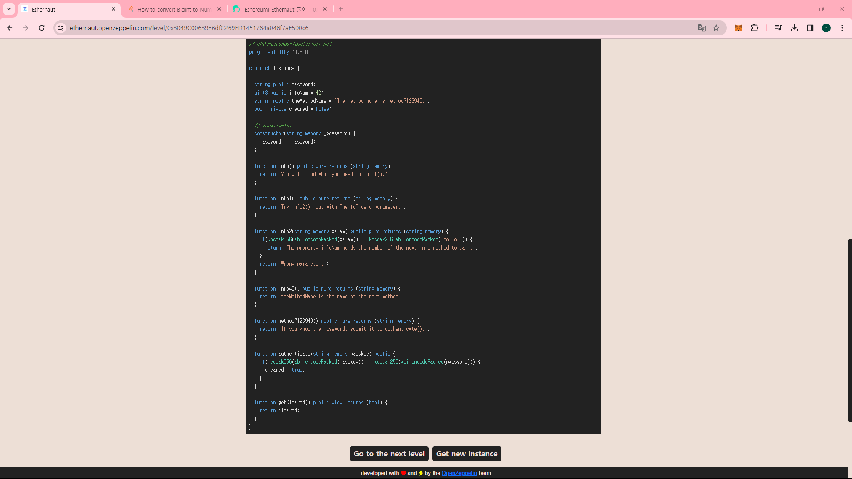Switch to the [Ethereum] Ethernaut tab
This screenshot has height=479, width=852.
pos(280,9)
